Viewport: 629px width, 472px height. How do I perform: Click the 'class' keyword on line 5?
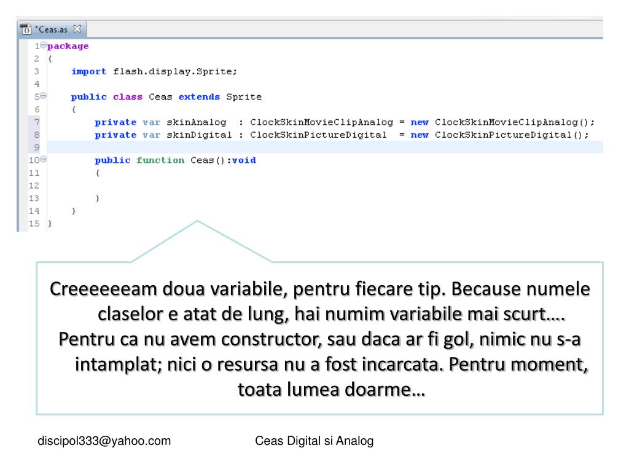[x=128, y=96]
